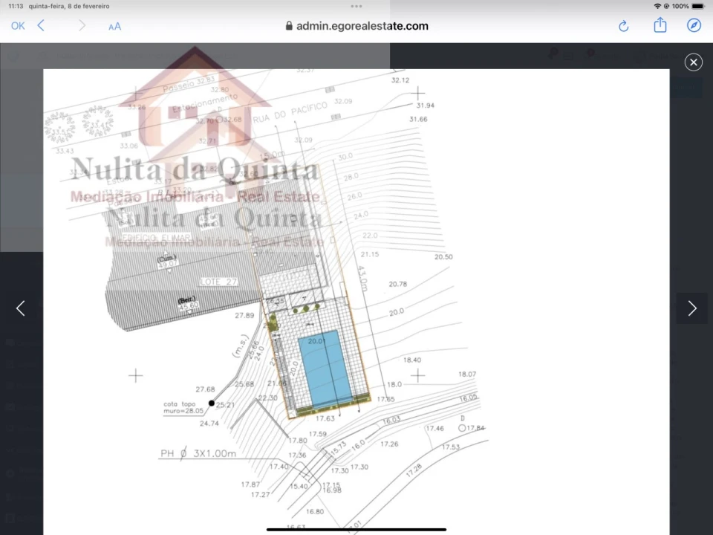The image size is (713, 535).
Task: Tap the Wi-Fi icon in status bar
Action: pyautogui.click(x=657, y=6)
